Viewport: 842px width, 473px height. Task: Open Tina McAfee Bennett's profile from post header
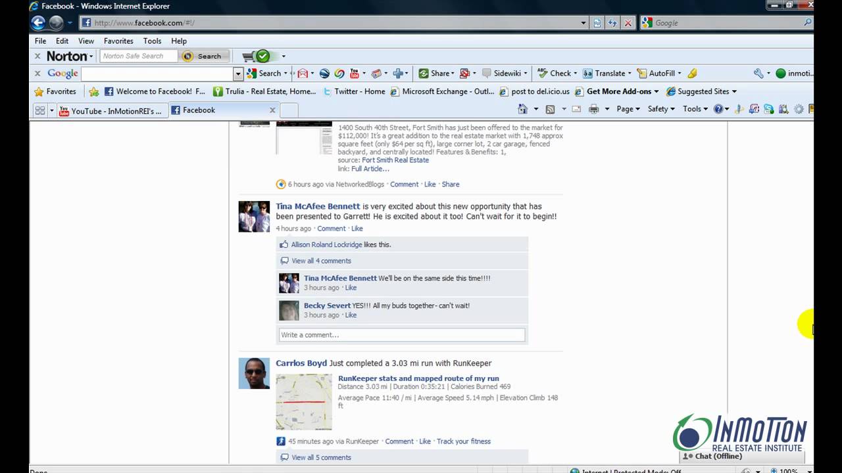(x=318, y=206)
